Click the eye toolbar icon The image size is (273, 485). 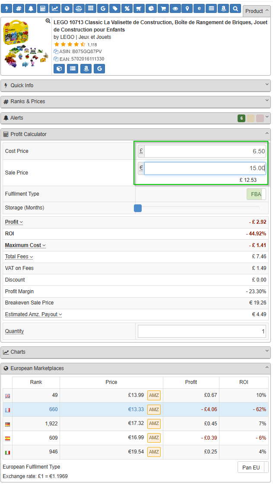(175, 8)
